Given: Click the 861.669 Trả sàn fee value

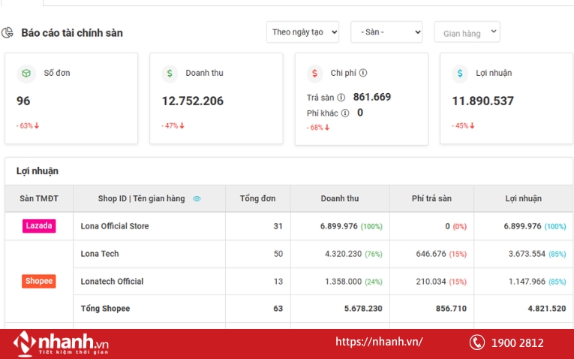Looking at the screenshot, I should [372, 97].
